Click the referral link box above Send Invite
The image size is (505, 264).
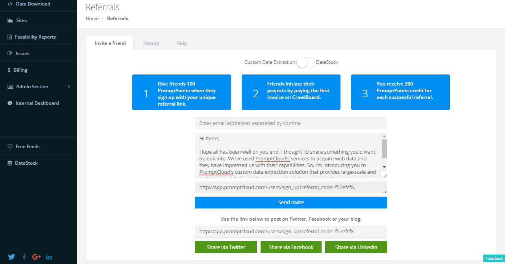(x=291, y=188)
